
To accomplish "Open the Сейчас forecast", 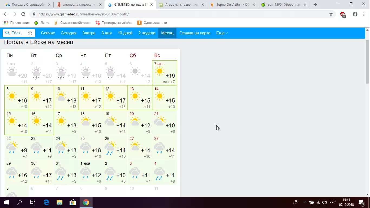I will (x=48, y=33).
